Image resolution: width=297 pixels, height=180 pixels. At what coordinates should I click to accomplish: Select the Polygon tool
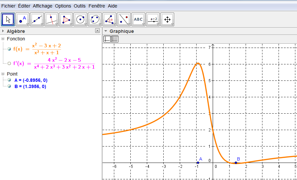coord(66,19)
